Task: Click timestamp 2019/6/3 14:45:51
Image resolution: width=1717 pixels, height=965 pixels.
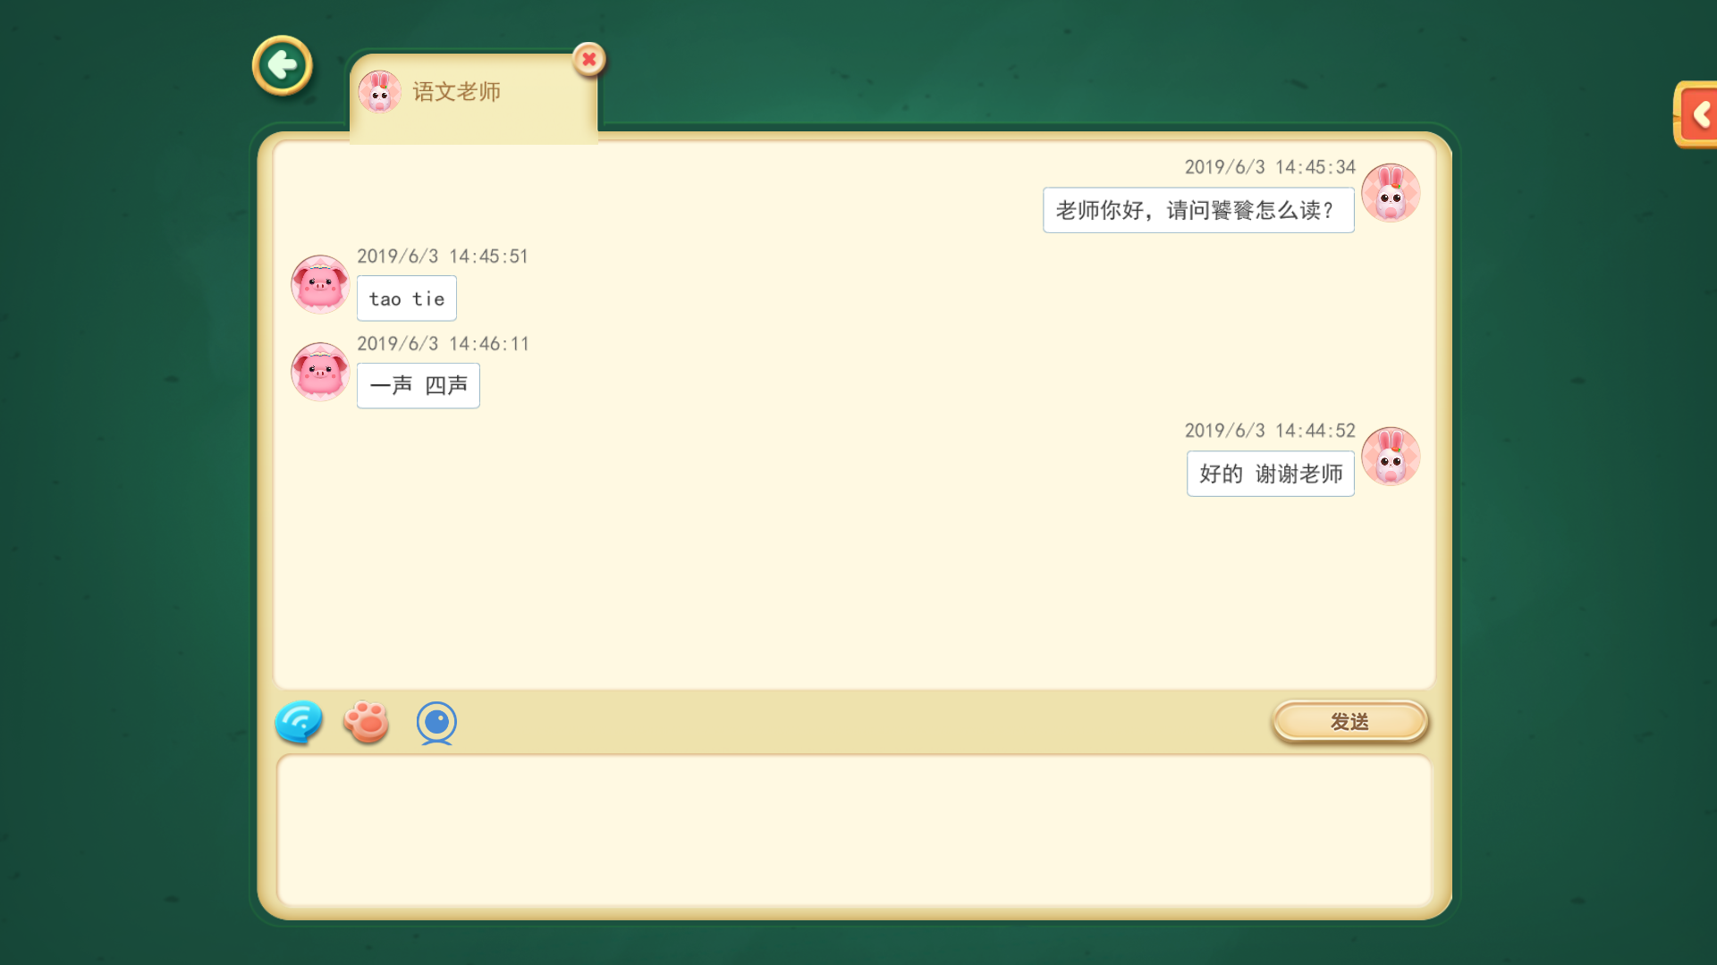Action: [x=443, y=256]
